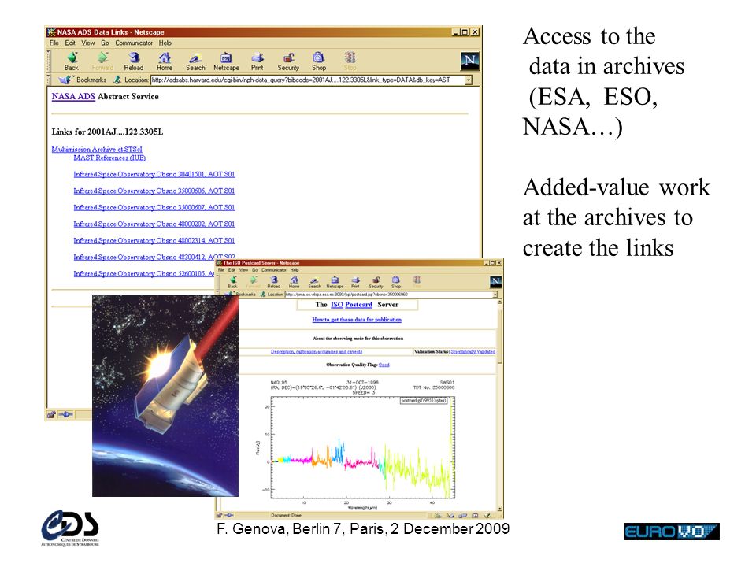Click Netscape N logo in NASA ADS window
The image size is (756, 567).
[x=469, y=61]
